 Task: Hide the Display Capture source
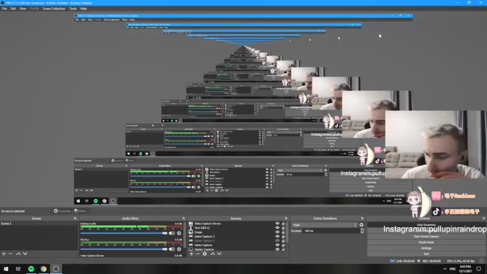click(x=278, y=249)
